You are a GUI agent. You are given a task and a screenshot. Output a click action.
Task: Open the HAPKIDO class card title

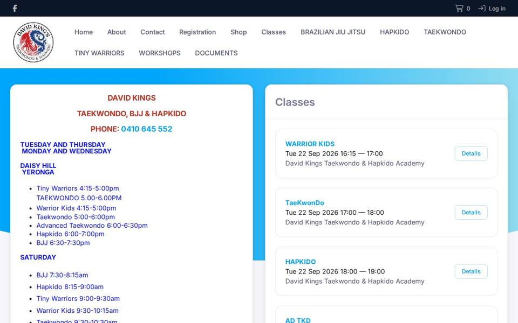point(301,262)
